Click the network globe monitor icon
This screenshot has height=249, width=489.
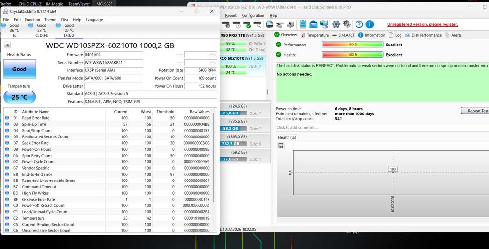324,24
